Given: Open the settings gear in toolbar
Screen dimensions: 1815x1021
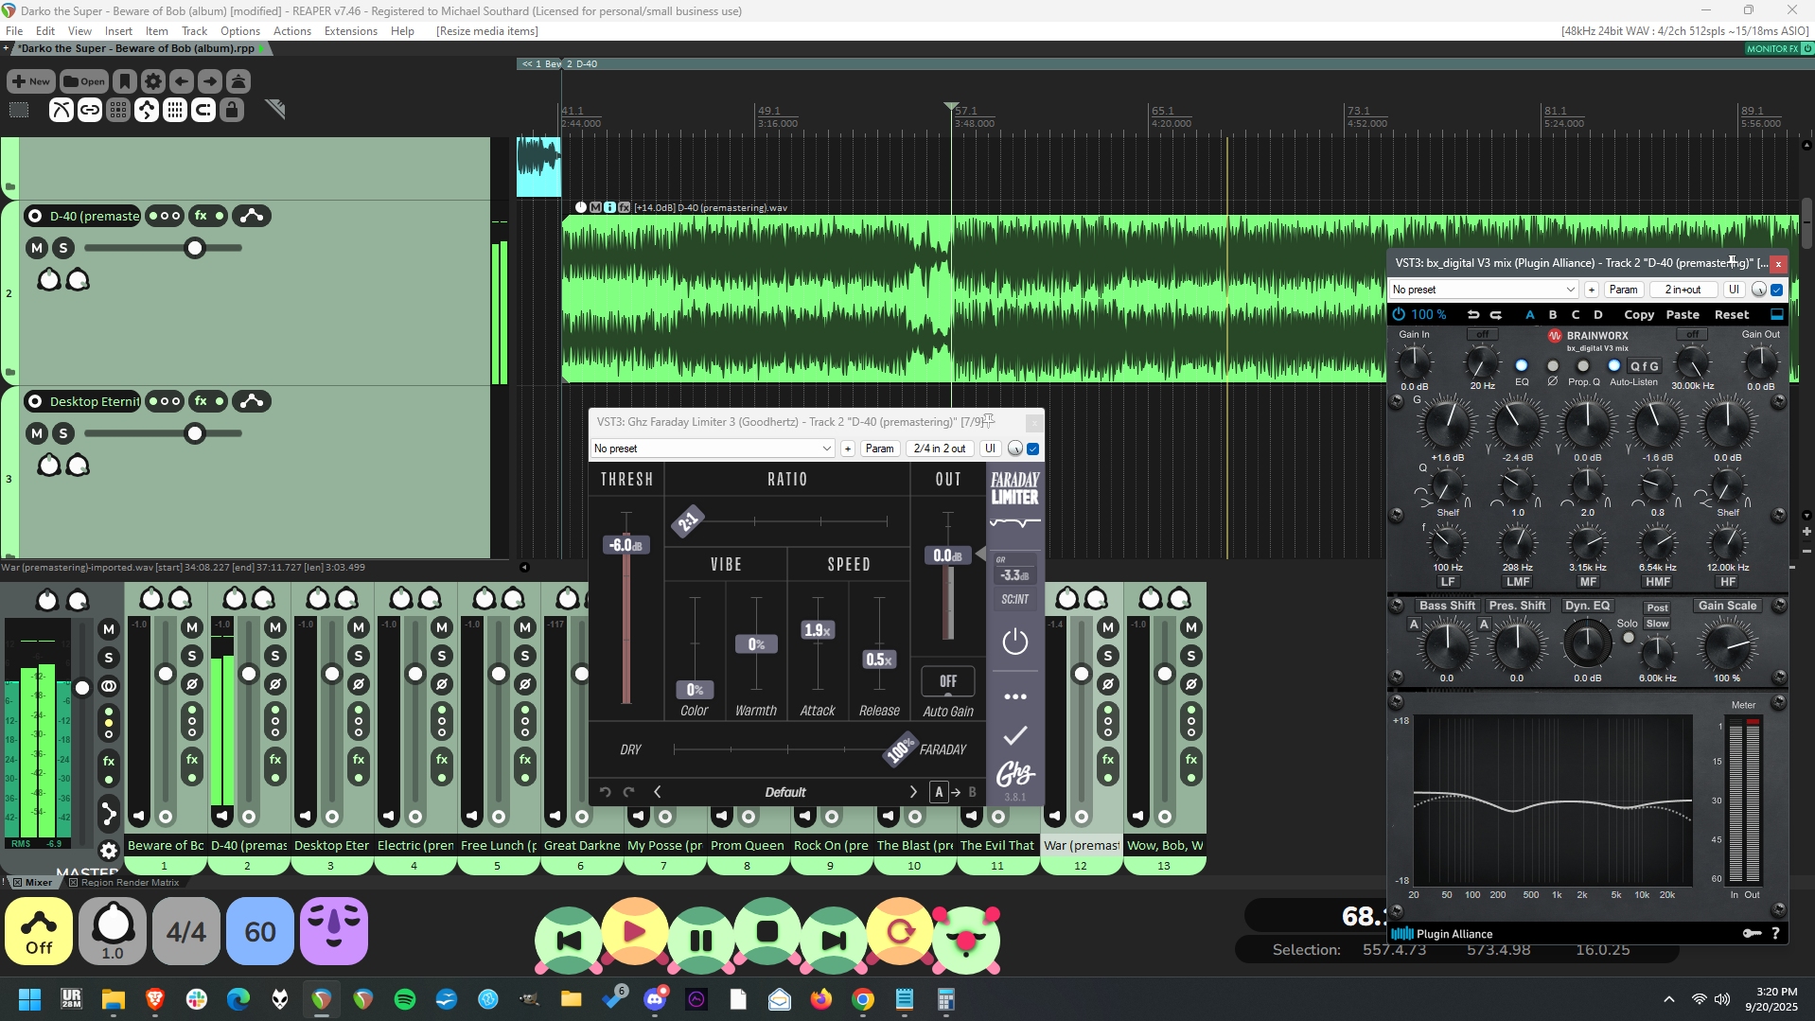Looking at the screenshot, I should click(153, 81).
